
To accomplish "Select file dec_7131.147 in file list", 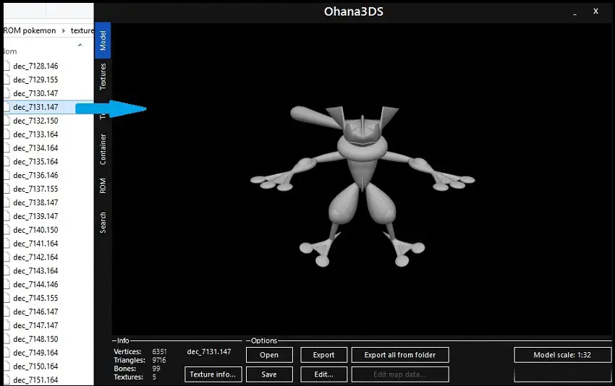I will (x=35, y=108).
